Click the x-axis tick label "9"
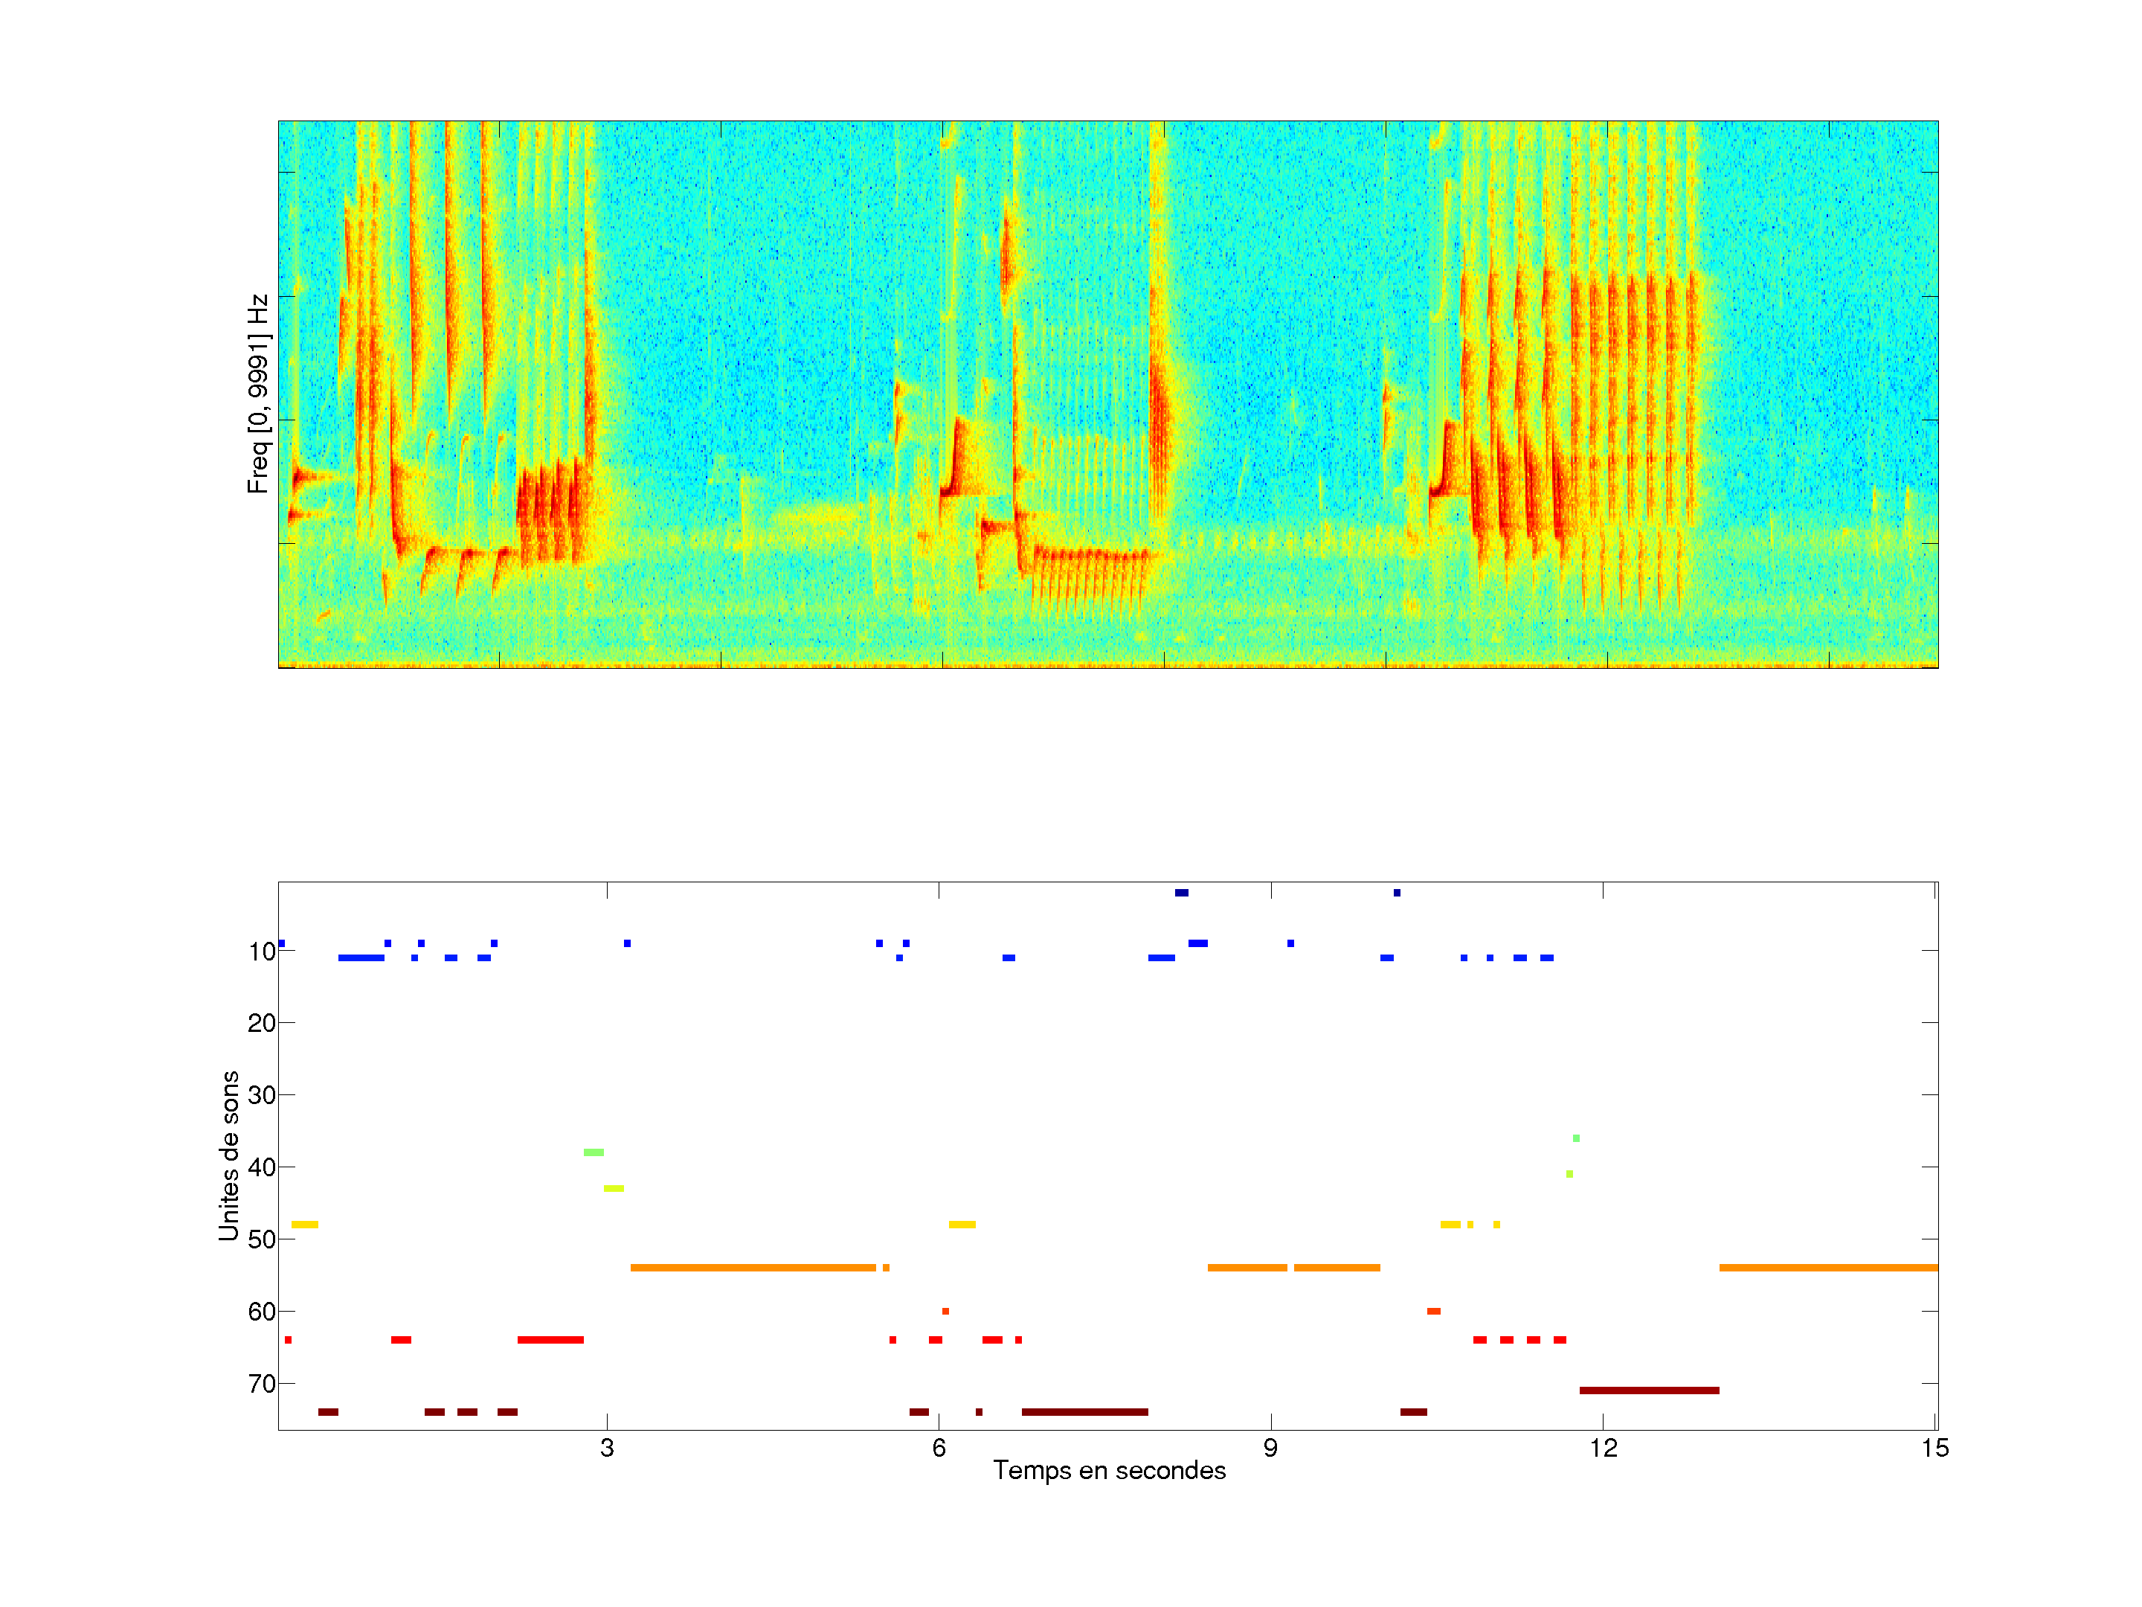The image size is (2142, 1607). 1270,1448
